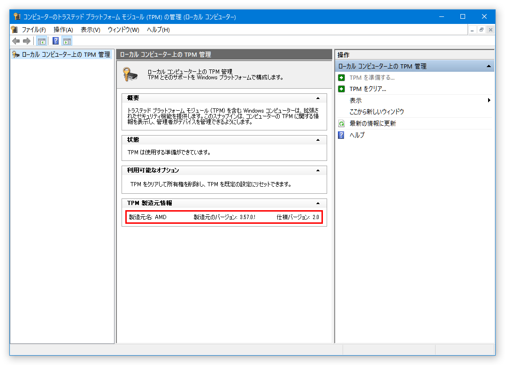Open the ヘルプ(H) menu

click(x=158, y=30)
